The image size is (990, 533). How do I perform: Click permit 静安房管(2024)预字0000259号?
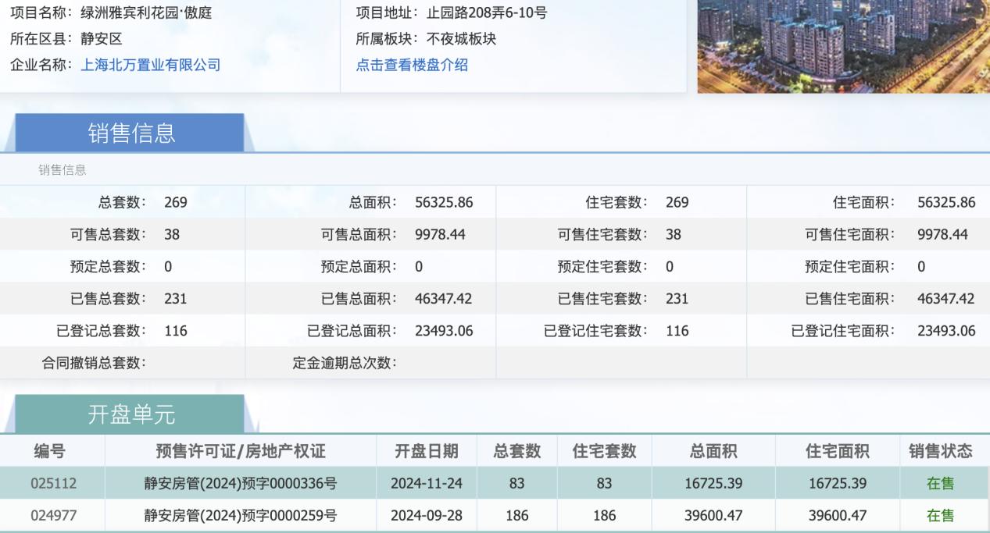click(x=241, y=515)
